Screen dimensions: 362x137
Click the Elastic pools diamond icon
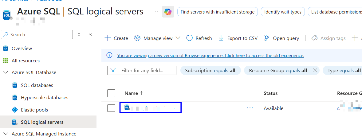pos(14,110)
